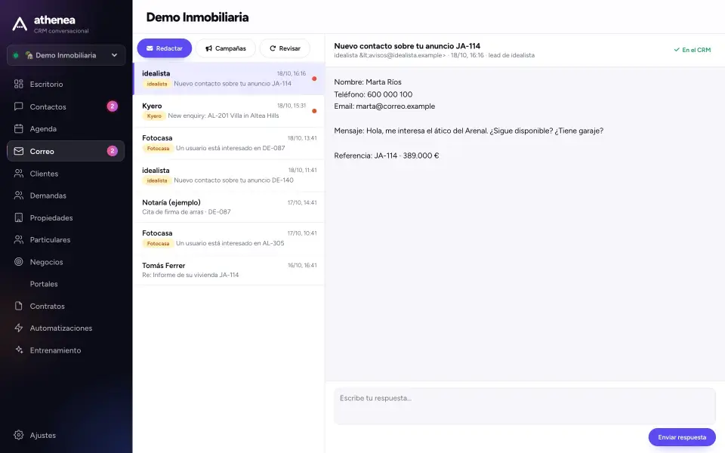This screenshot has height=453, width=725.
Task: Click the reply text field Escribe tu respuesta
Action: [x=525, y=406]
